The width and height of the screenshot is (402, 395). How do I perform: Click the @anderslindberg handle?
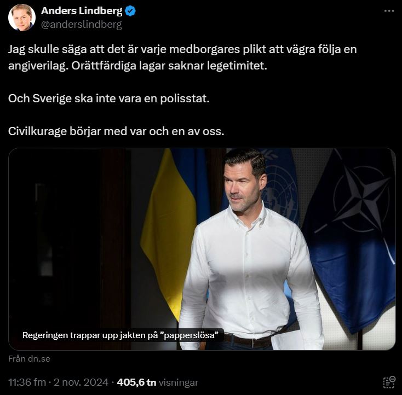[82, 25]
